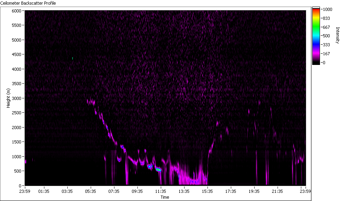Click the 2000 height axis label

click(16, 128)
